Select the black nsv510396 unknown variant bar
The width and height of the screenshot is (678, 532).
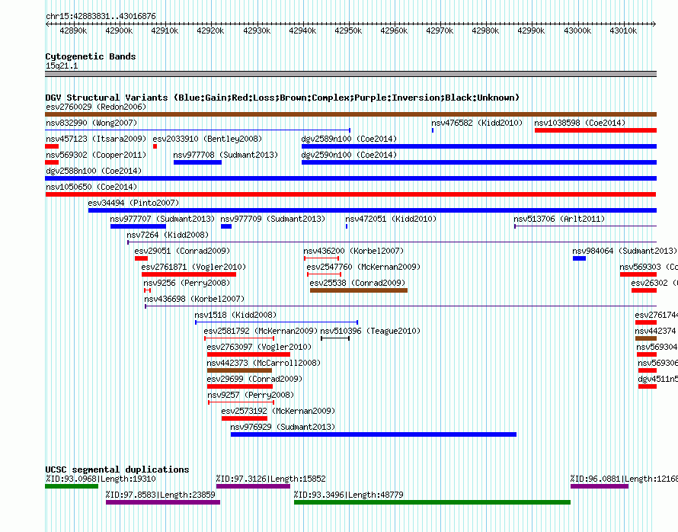(x=335, y=338)
